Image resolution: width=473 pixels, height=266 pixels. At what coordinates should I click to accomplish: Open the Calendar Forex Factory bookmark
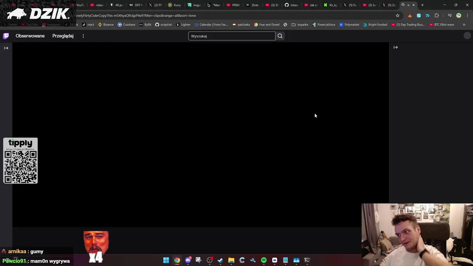coord(211,24)
